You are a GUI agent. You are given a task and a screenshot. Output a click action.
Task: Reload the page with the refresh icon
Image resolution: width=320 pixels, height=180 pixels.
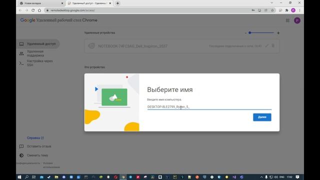click(x=33, y=10)
